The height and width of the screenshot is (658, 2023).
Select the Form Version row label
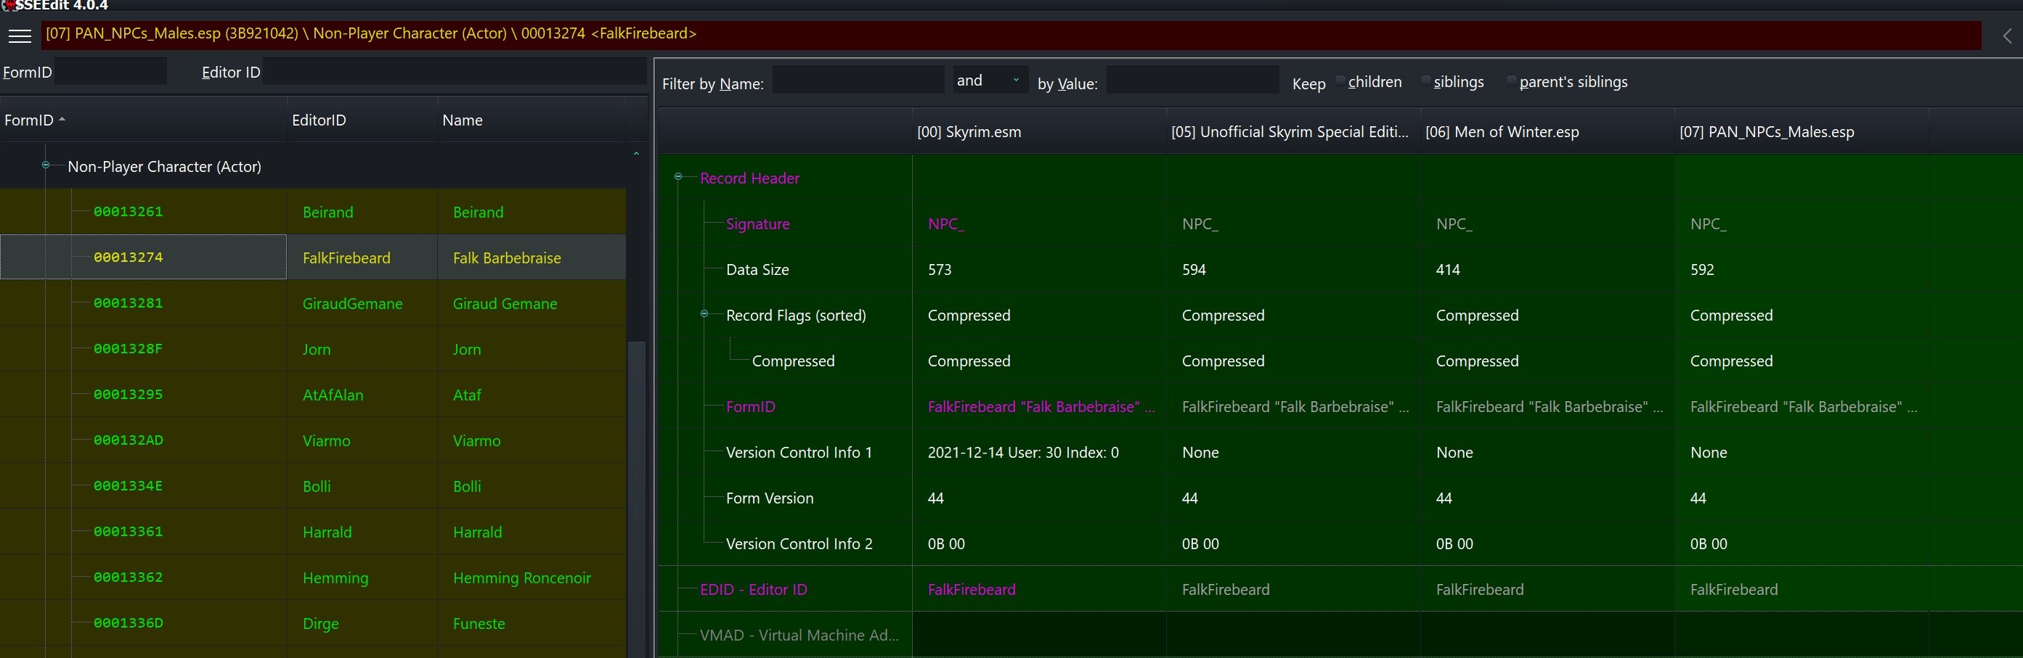770,498
